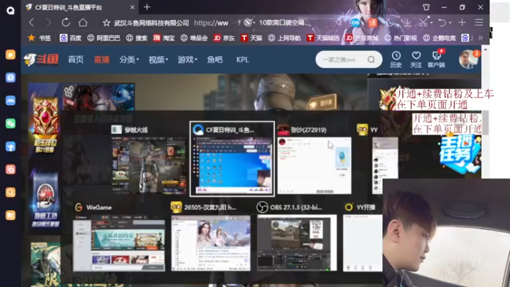510x287 pixels.
Task: Open 唯品会 bookmark
Action: pyautogui.click(x=194, y=38)
